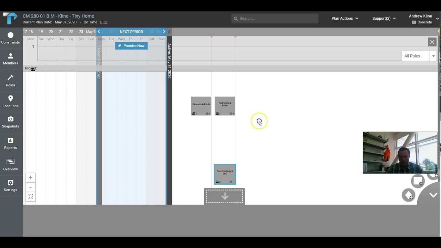441x248 pixels.
Task: Click the add task square icon
Action: coord(418,181)
